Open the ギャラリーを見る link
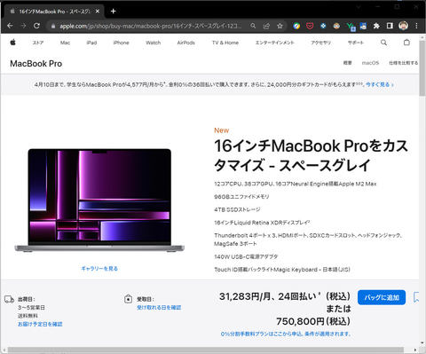Screen dimensions: 426x354 click(99, 269)
